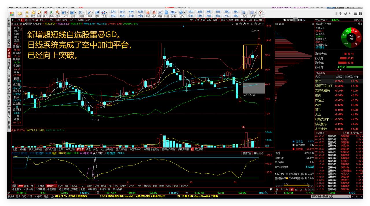Open the dropdown arrow beside 默认 icon

tap(264, 13)
